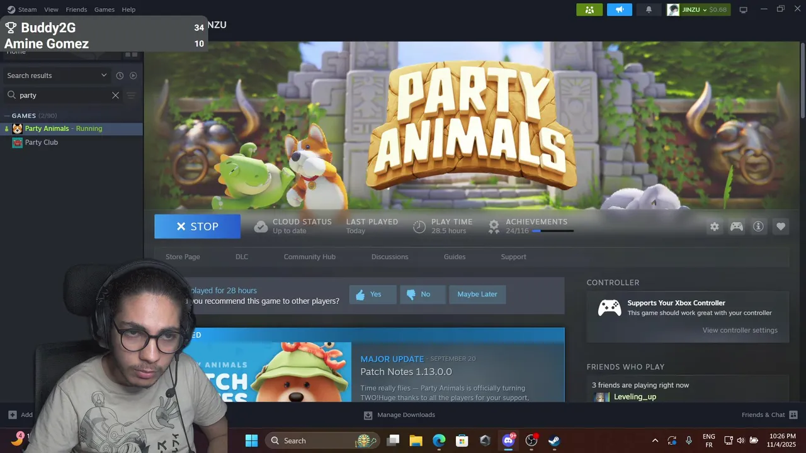
Task: Expand the Search results dropdown
Action: pos(57,75)
